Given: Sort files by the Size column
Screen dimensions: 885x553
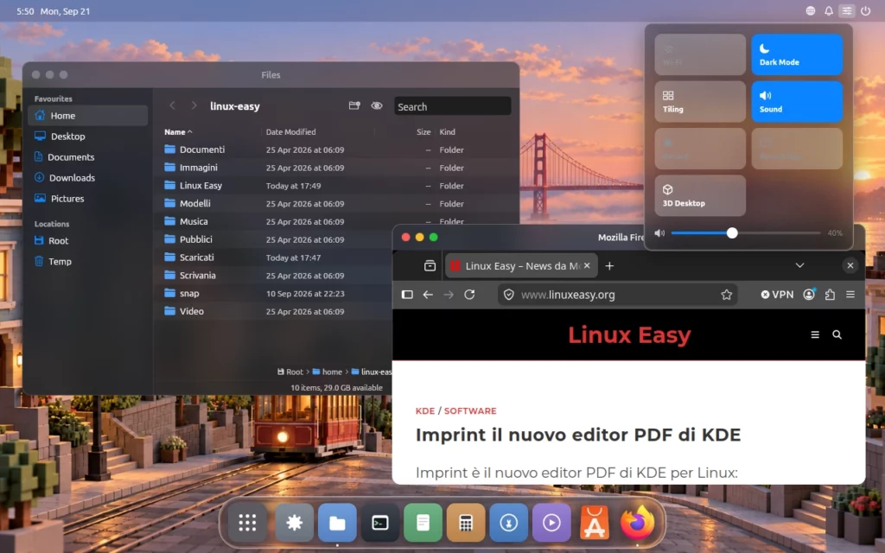Looking at the screenshot, I should pos(423,132).
